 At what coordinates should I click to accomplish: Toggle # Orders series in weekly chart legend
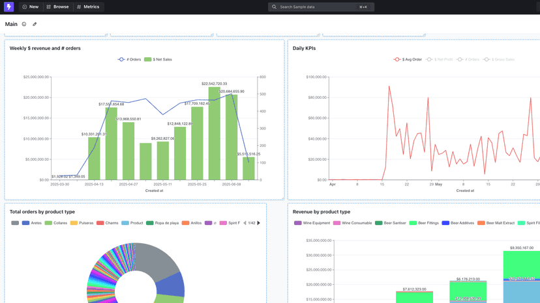pos(130,59)
